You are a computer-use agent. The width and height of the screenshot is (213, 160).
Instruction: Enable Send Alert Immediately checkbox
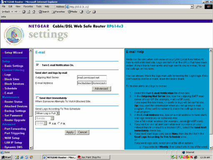tap(37, 98)
